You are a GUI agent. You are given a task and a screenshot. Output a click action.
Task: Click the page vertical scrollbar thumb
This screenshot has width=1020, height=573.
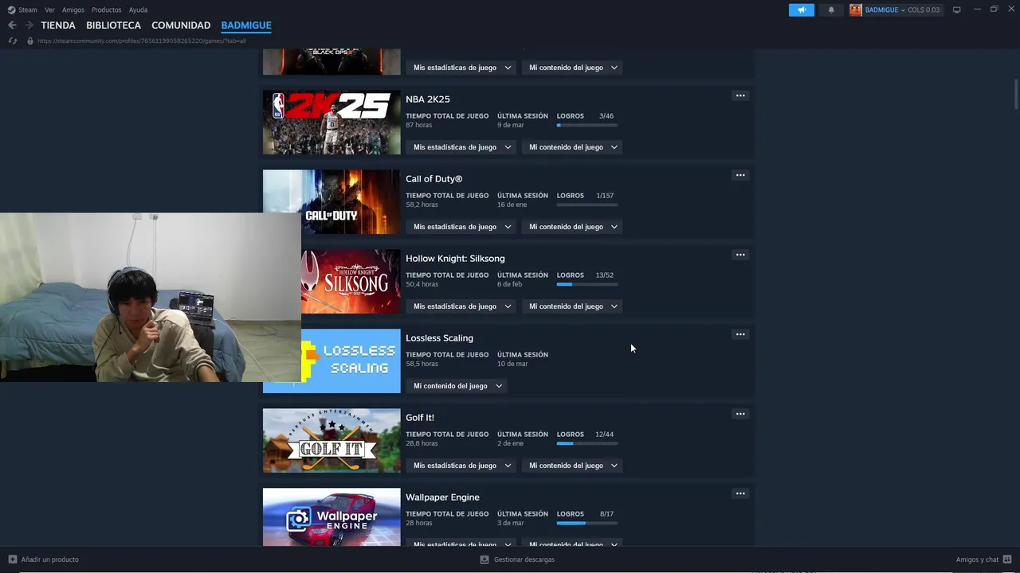1015,94
